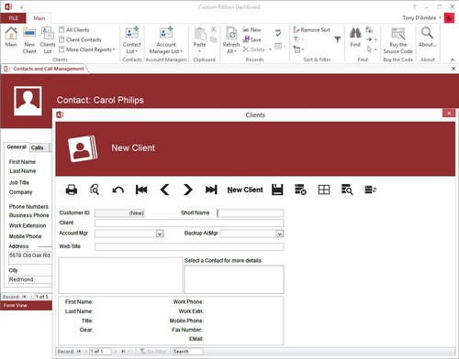Click the New Client text button

(x=245, y=190)
